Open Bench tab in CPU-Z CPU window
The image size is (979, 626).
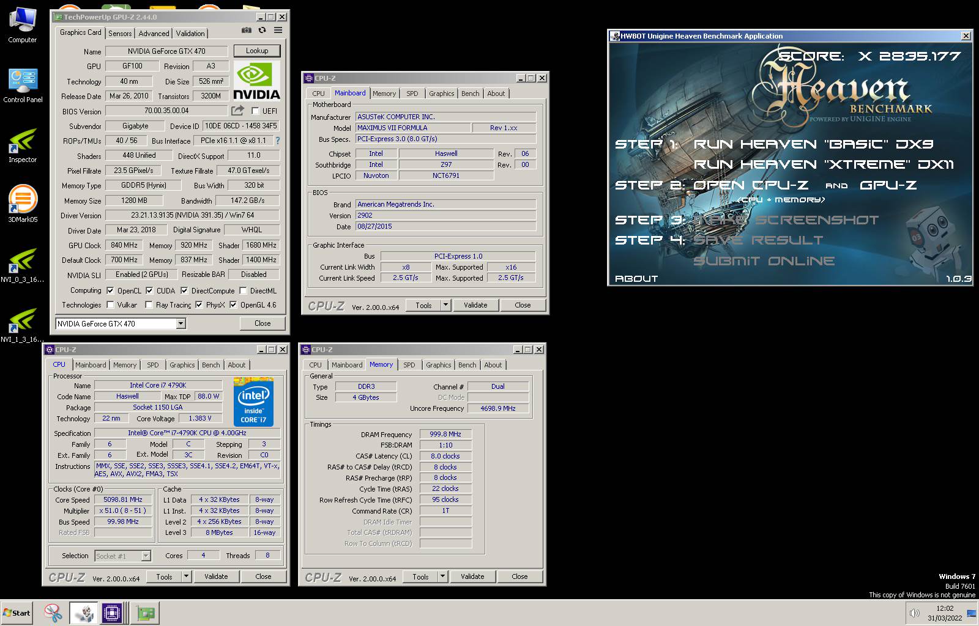(211, 365)
